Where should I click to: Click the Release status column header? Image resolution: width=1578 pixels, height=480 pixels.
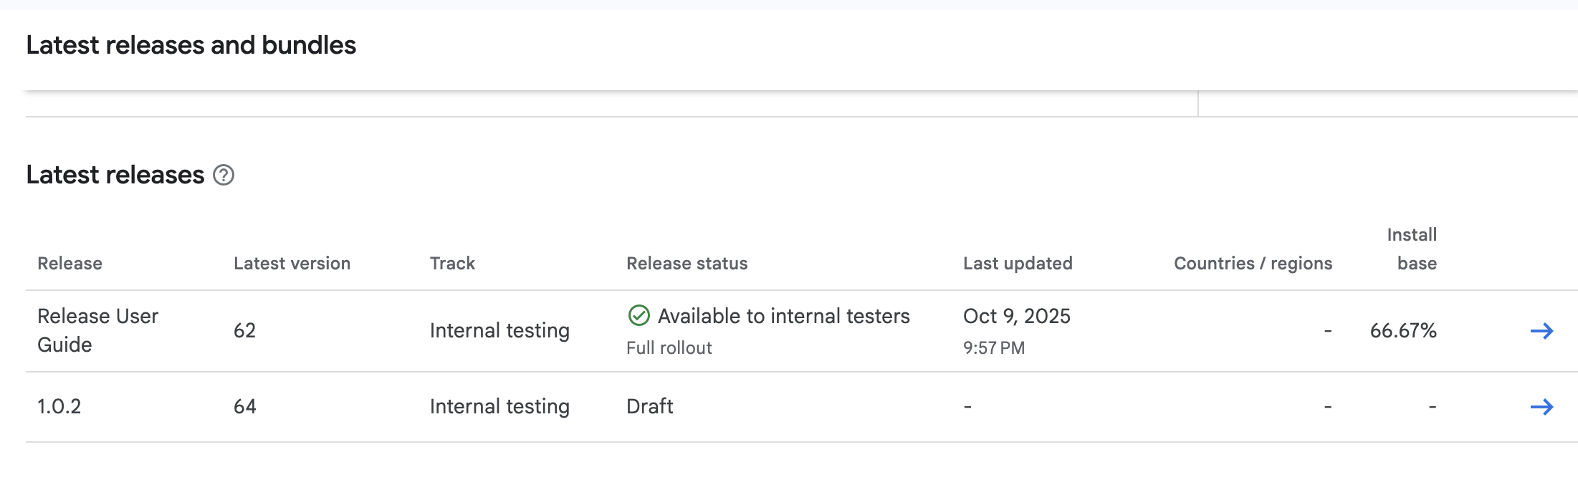tap(687, 264)
